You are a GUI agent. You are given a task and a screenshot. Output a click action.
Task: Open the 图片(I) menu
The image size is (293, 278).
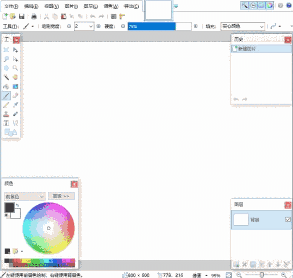(x=71, y=6)
